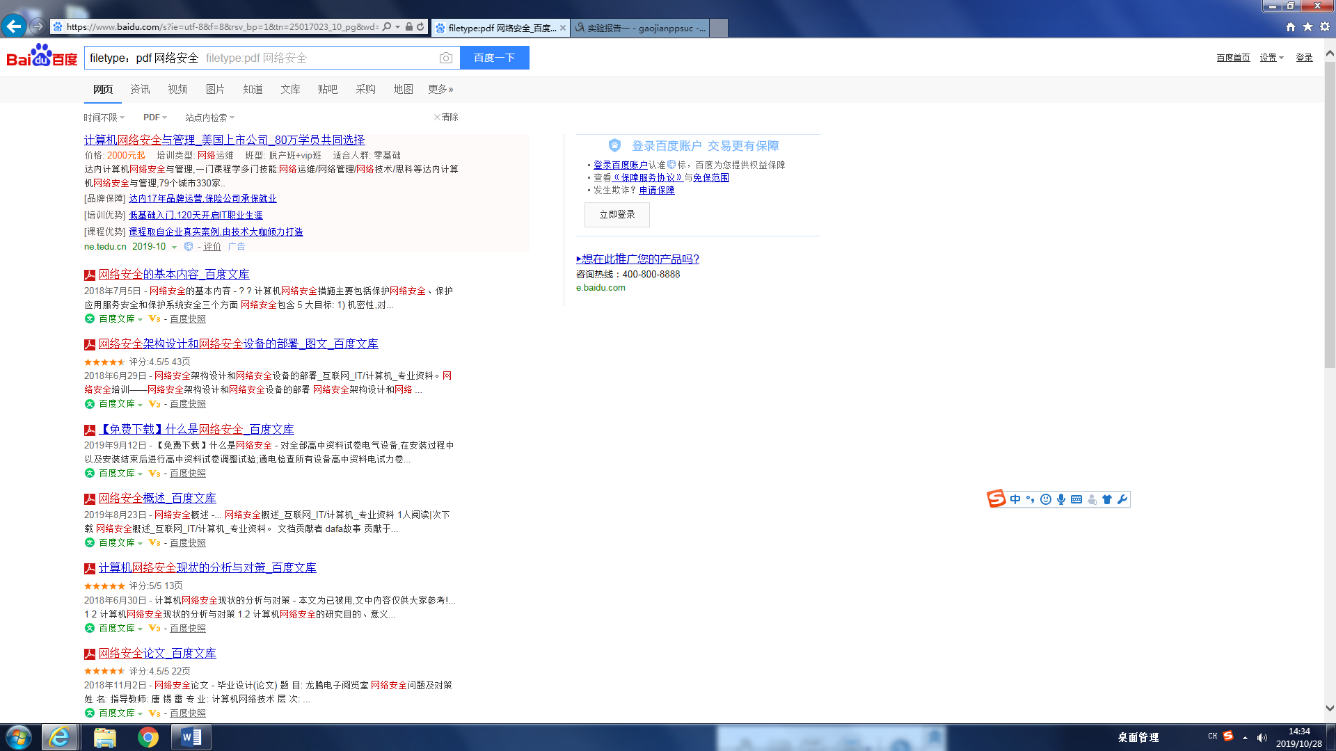Toggle Sogou punctuation mode icon
Screen dimensions: 1336x751
(1031, 499)
